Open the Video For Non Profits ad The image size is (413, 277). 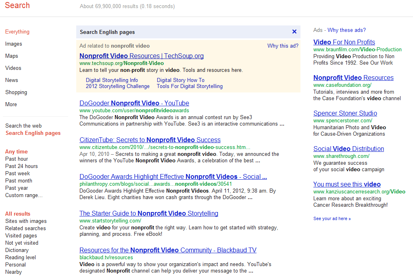click(344, 42)
